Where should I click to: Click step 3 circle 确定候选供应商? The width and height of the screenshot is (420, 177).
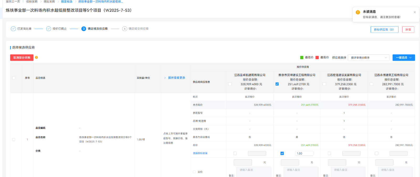(x=84, y=29)
